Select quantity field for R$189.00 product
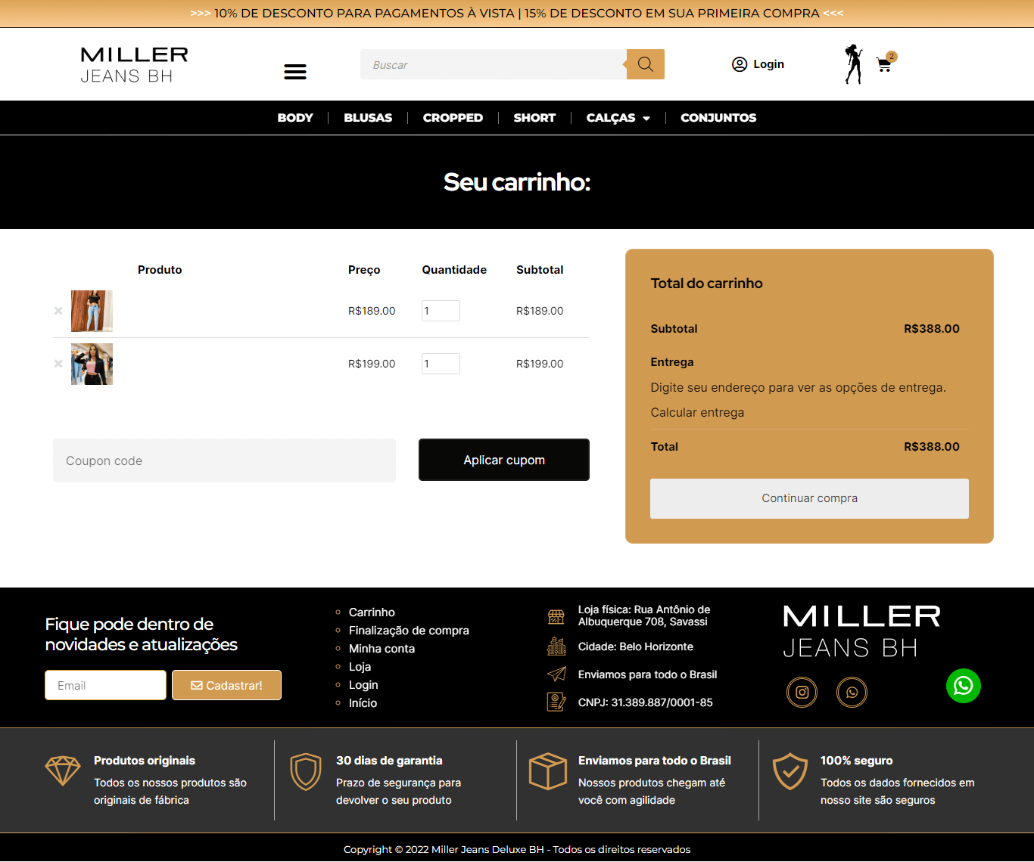This screenshot has width=1034, height=862. click(441, 311)
